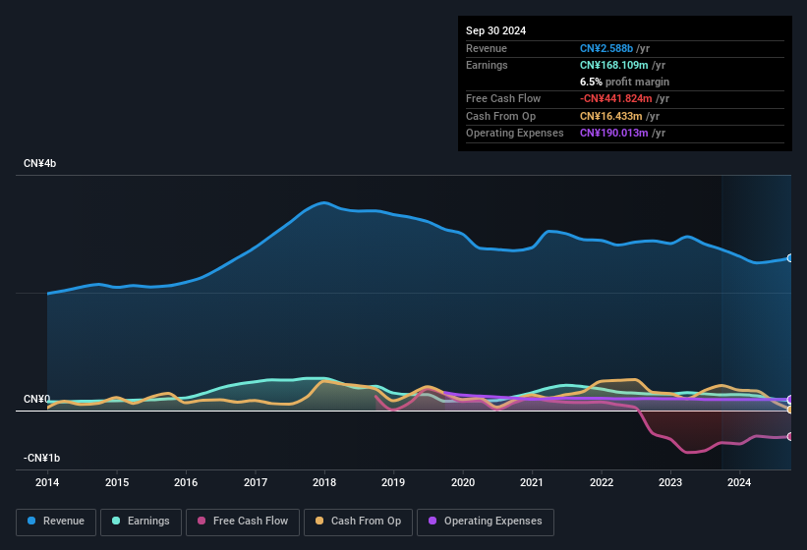Click the 2016 x-axis label
This screenshot has width=807, height=550.
186,482
